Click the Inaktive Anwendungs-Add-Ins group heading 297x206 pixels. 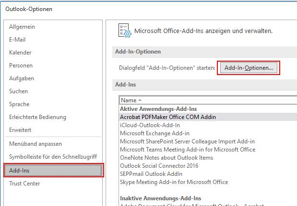point(161,198)
